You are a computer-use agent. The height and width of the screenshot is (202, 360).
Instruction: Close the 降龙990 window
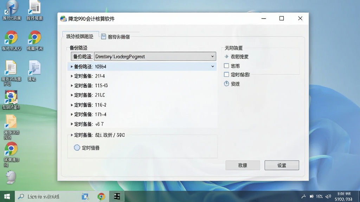tap(300, 18)
